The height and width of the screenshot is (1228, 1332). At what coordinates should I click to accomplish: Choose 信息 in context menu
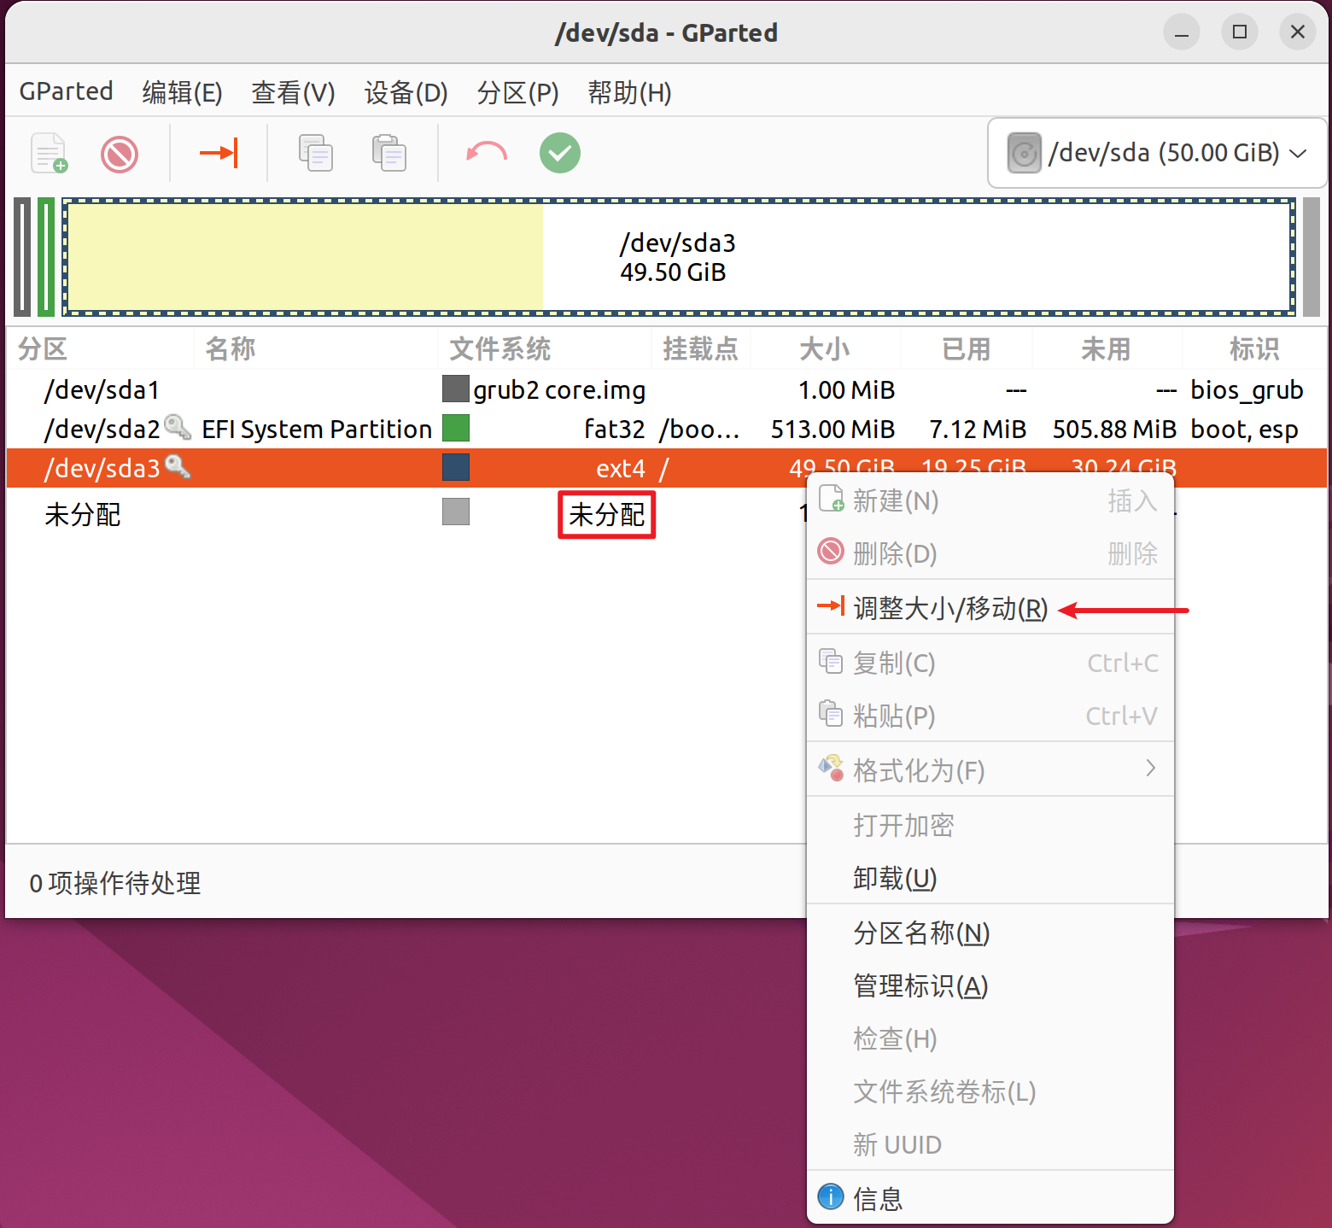click(x=990, y=1198)
